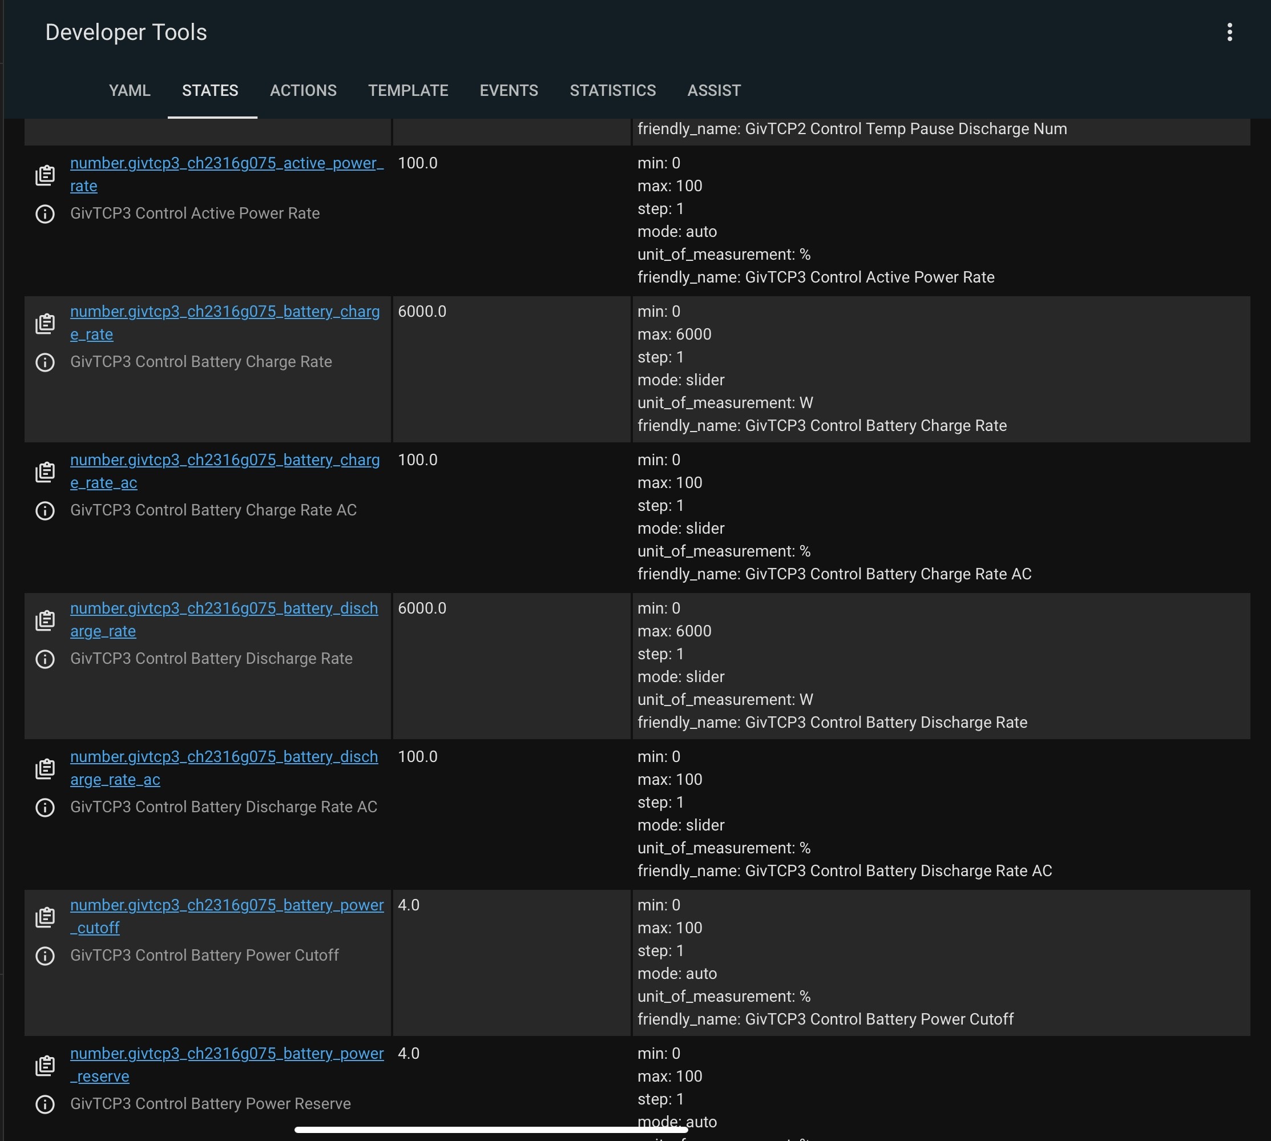Show info for Control Active Power Rate

pos(45,214)
